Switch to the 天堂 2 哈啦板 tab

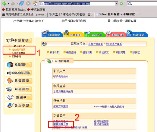click(71, 15)
